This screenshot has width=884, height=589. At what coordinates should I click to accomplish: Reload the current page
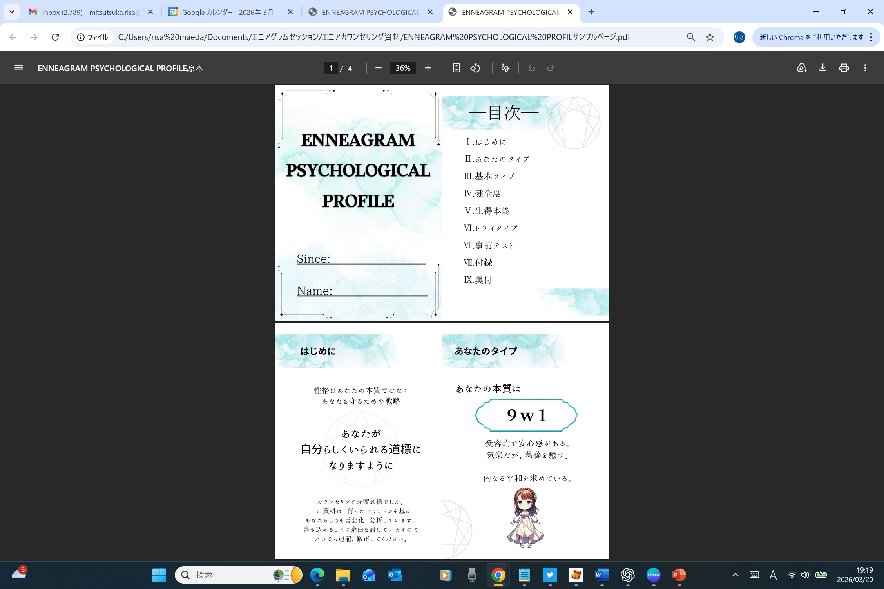point(55,37)
